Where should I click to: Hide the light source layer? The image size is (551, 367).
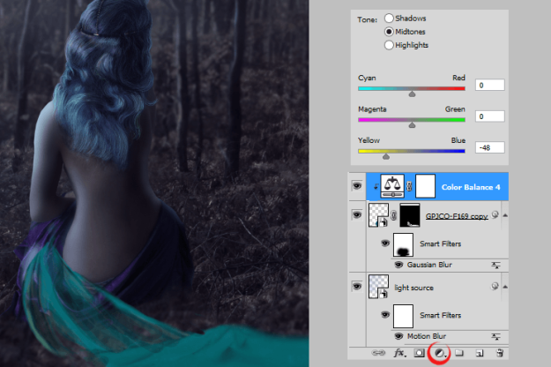[357, 286]
